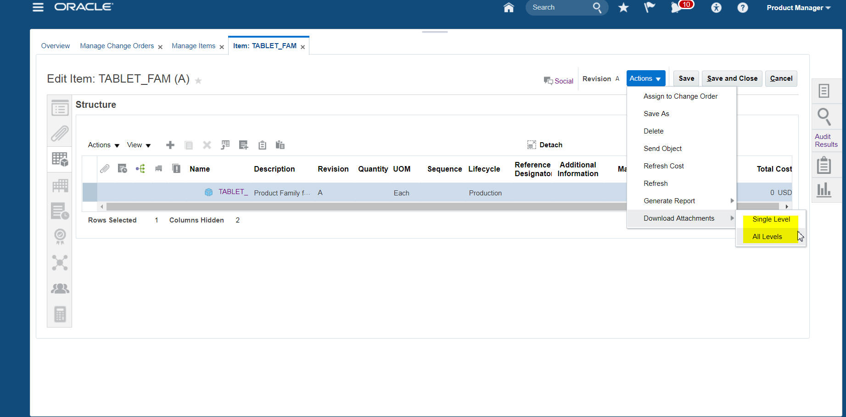Open the Teams people side tab
This screenshot has height=417, width=846.
point(60,288)
